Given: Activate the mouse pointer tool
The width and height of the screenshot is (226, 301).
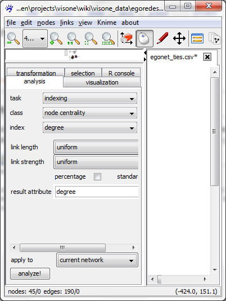Looking at the screenshot, I should [x=144, y=38].
